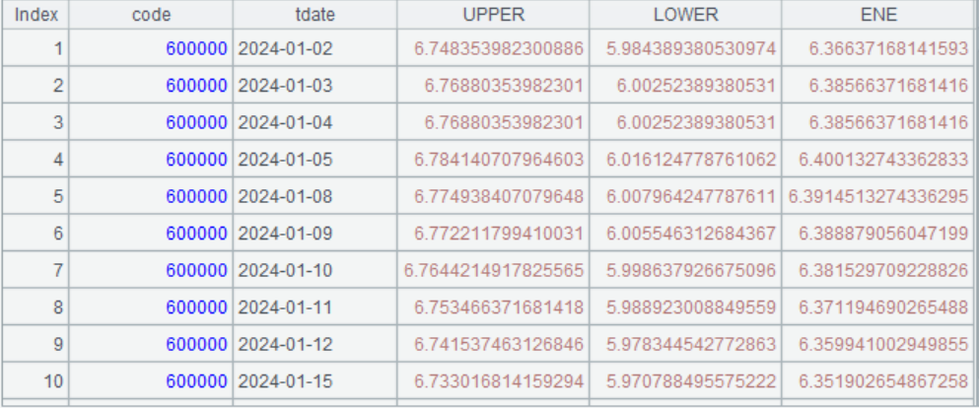Select ENE value 6.3914513274336295
The height and width of the screenshot is (408, 979).
point(877,196)
